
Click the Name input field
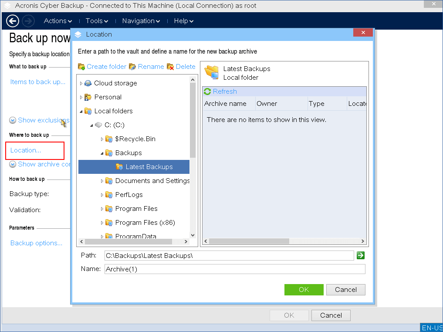[234, 269]
